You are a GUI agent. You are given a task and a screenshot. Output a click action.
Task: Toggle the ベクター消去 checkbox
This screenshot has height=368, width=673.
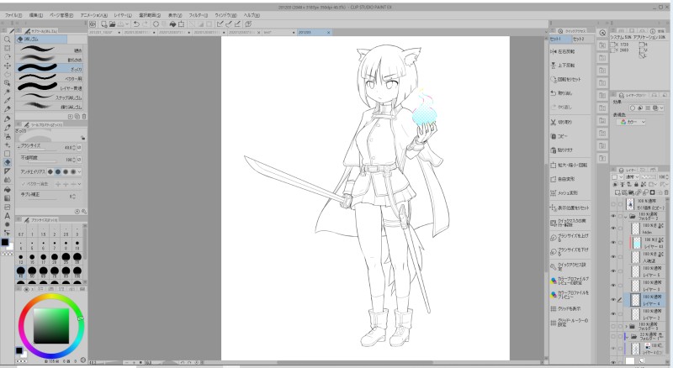[24, 184]
